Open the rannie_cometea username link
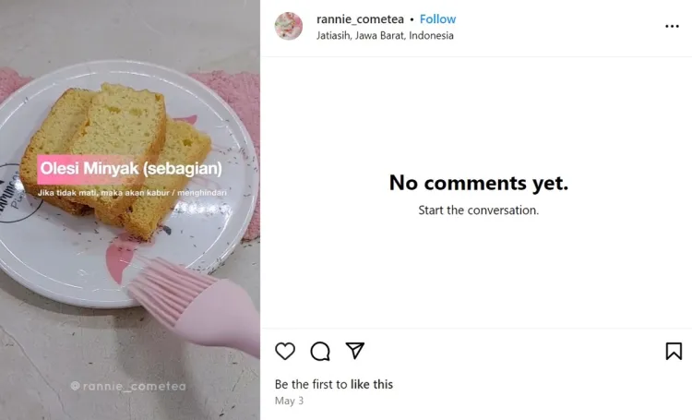Viewport: 692px width, 420px height. tap(360, 19)
